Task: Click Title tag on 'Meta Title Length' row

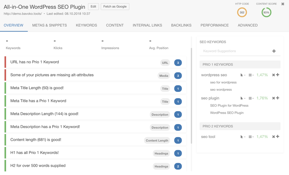Action: coord(165,89)
